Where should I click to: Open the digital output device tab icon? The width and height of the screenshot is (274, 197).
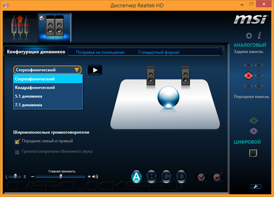[x=20, y=28]
